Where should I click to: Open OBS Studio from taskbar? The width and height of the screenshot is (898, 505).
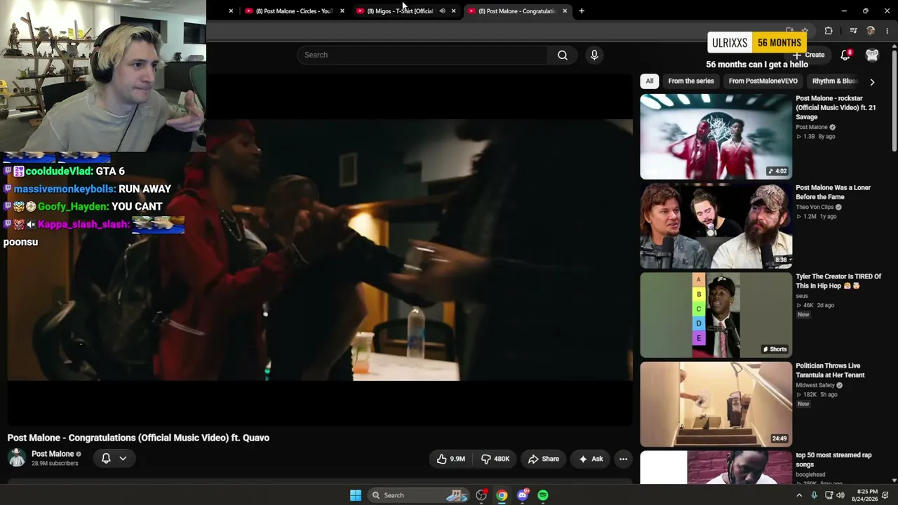click(481, 495)
